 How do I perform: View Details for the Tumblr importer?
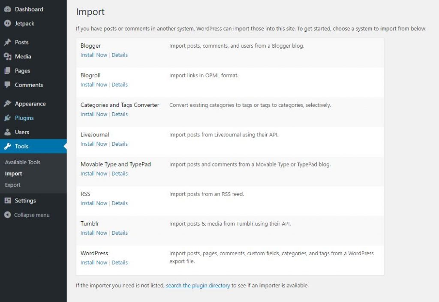(120, 233)
